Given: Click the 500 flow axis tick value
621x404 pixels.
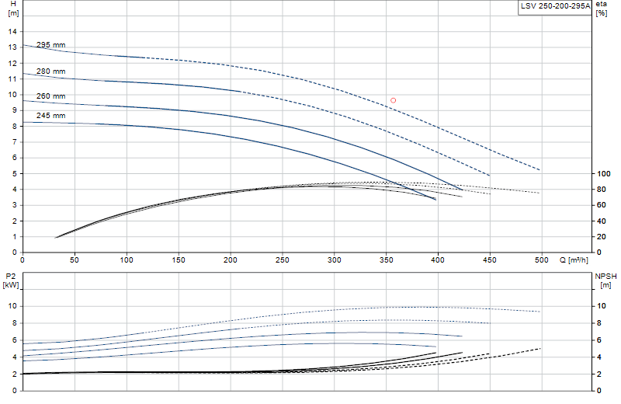Looking at the screenshot, I should coord(541,260).
